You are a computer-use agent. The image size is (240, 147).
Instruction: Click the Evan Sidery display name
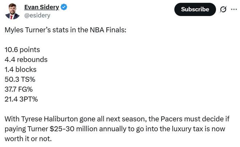41,7
